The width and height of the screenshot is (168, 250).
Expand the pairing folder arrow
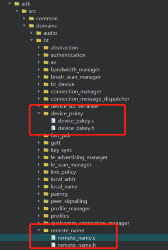pyautogui.click(x=39, y=194)
